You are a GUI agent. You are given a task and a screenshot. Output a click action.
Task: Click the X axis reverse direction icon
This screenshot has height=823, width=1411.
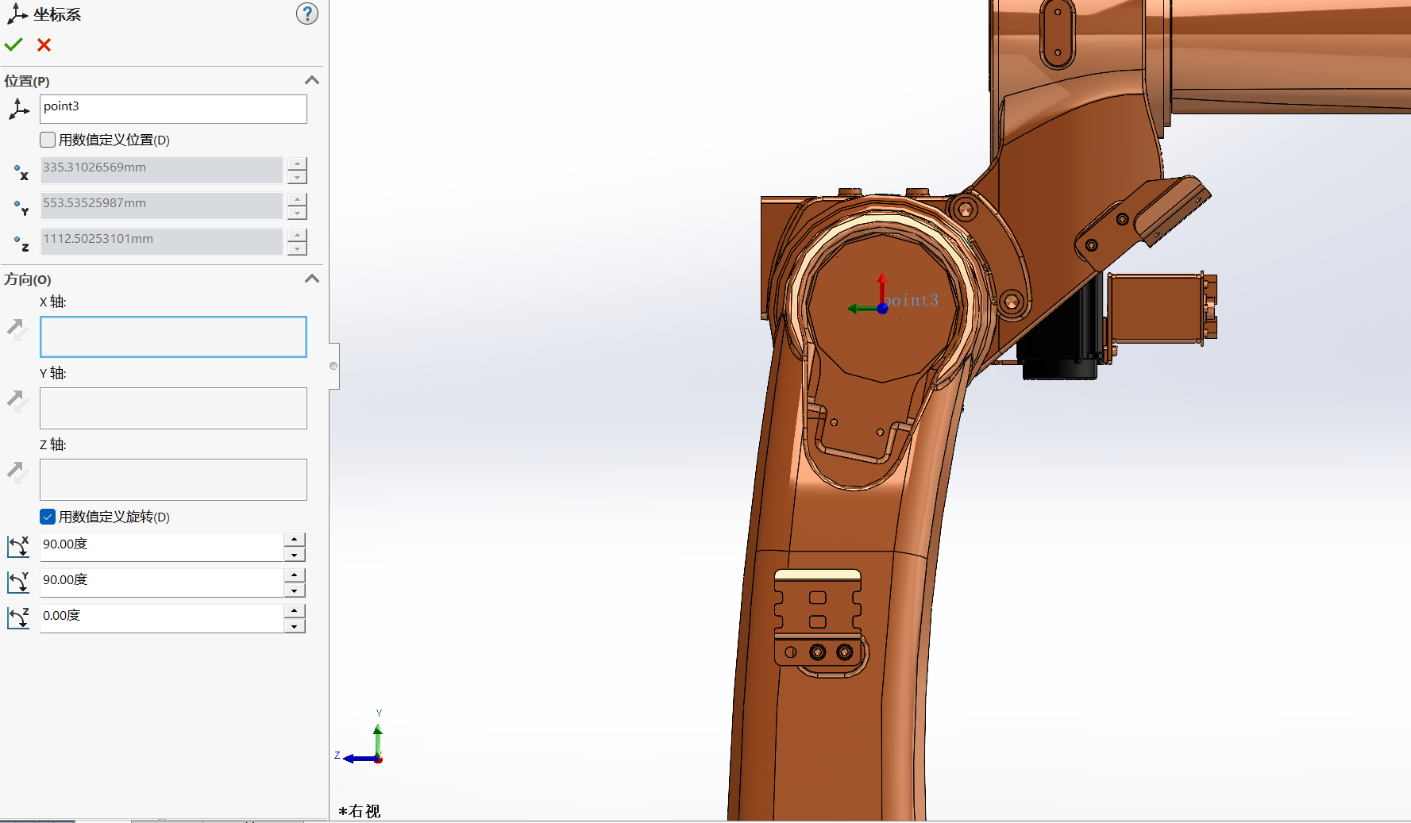pos(17,329)
